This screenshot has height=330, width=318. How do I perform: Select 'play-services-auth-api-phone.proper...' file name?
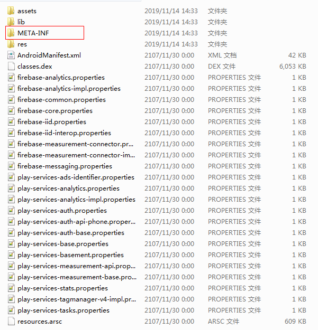77,222
